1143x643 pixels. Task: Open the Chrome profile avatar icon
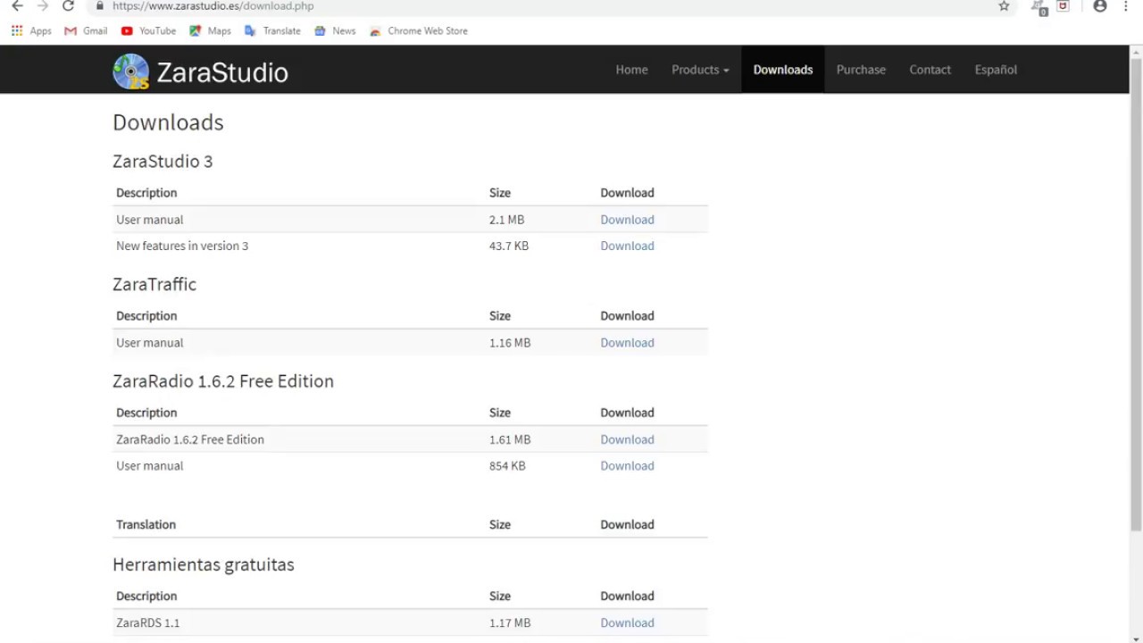point(1100,6)
